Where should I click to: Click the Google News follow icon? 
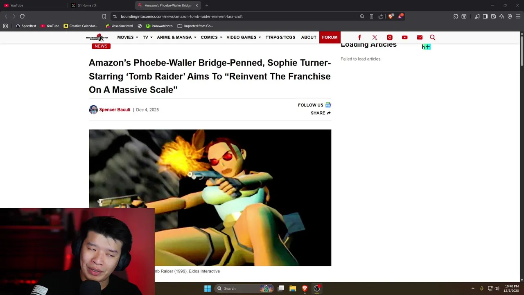328,105
